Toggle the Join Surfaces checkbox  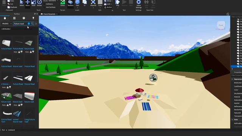tap(50, 7)
